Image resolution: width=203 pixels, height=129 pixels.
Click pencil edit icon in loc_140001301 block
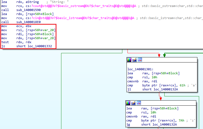pos(135,60)
